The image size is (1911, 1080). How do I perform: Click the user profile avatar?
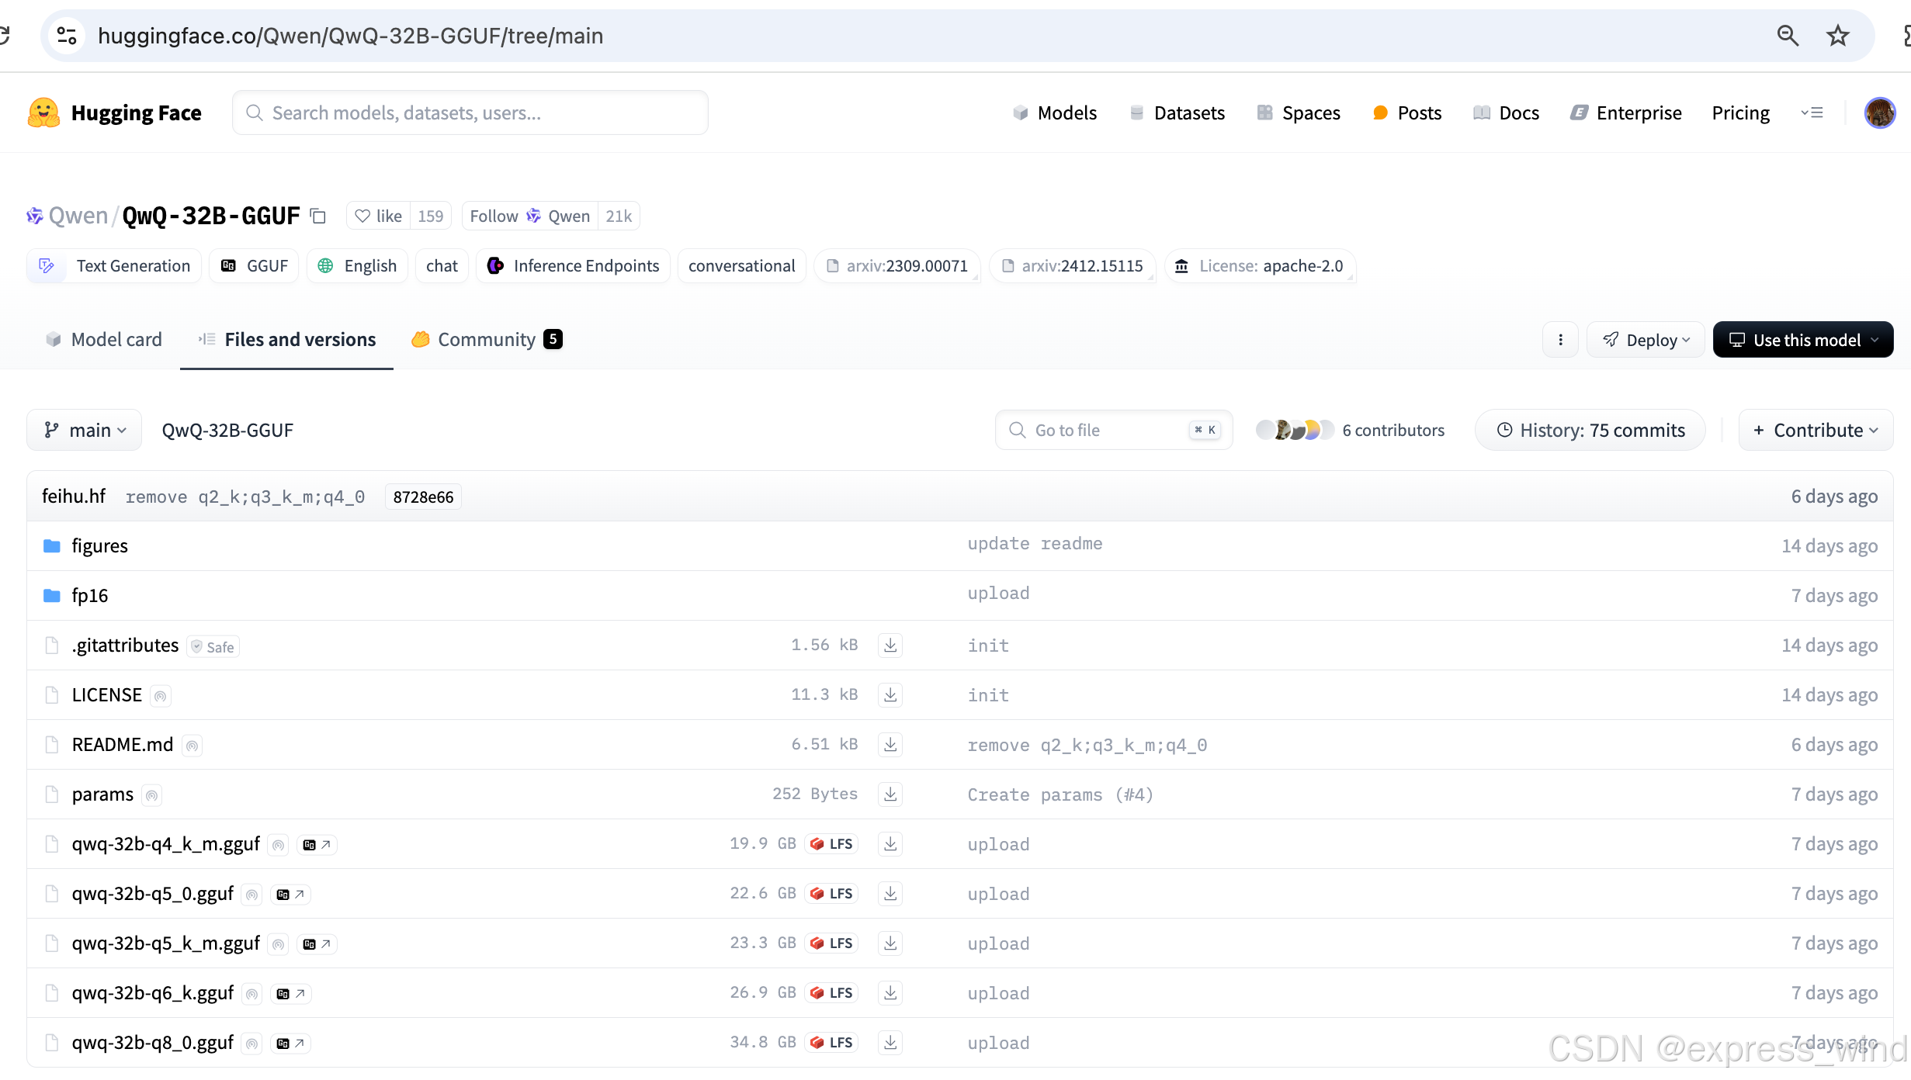point(1880,113)
